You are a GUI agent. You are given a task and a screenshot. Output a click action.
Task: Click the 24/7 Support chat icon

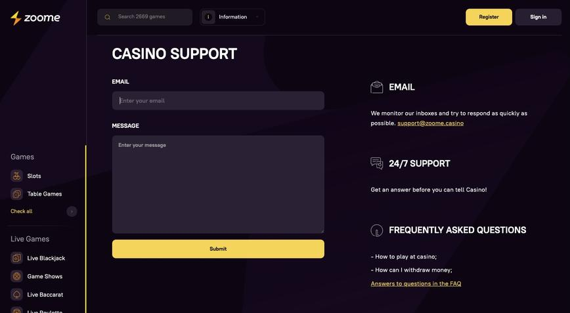[x=377, y=163]
